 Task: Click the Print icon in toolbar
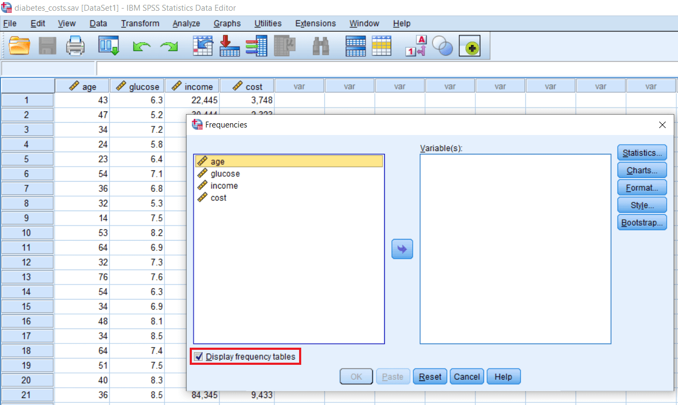[76, 46]
